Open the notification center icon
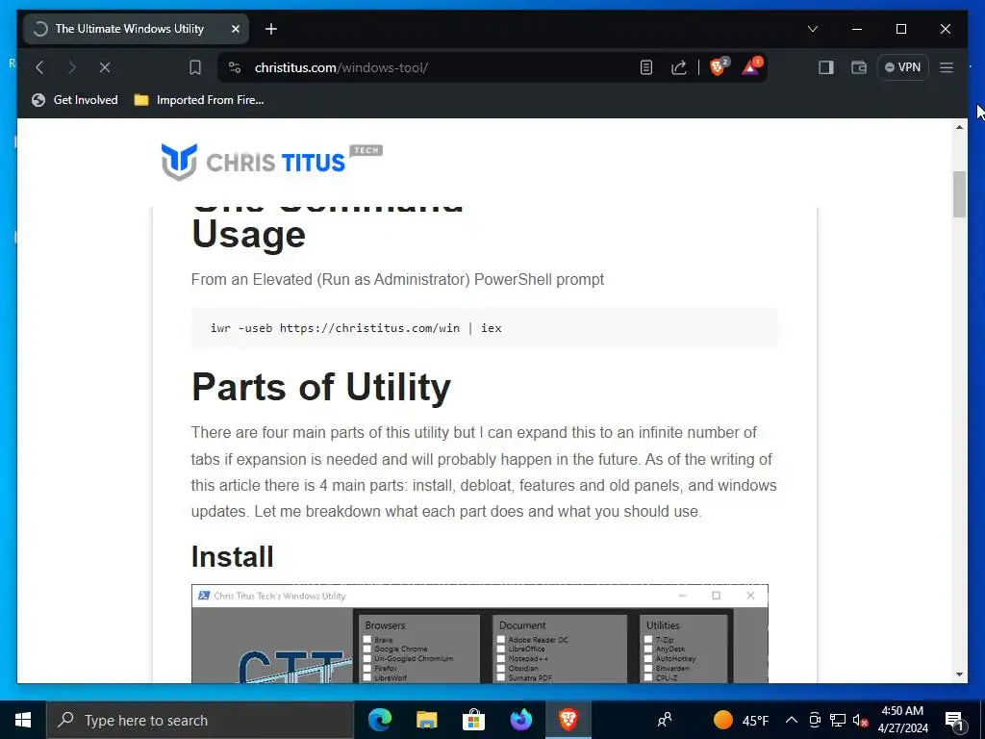Screen dimensions: 985x739 (x=955, y=720)
